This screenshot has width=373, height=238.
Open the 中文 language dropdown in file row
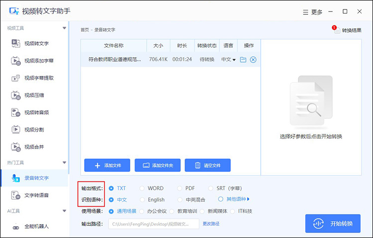(228, 60)
